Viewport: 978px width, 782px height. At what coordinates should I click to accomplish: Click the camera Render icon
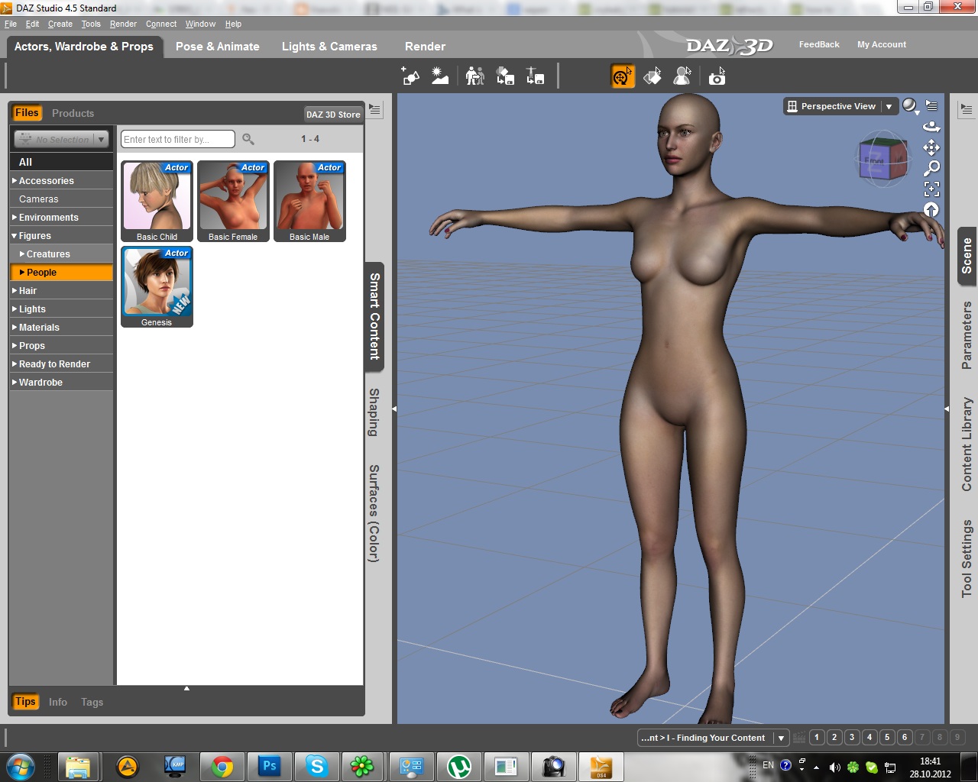(717, 76)
